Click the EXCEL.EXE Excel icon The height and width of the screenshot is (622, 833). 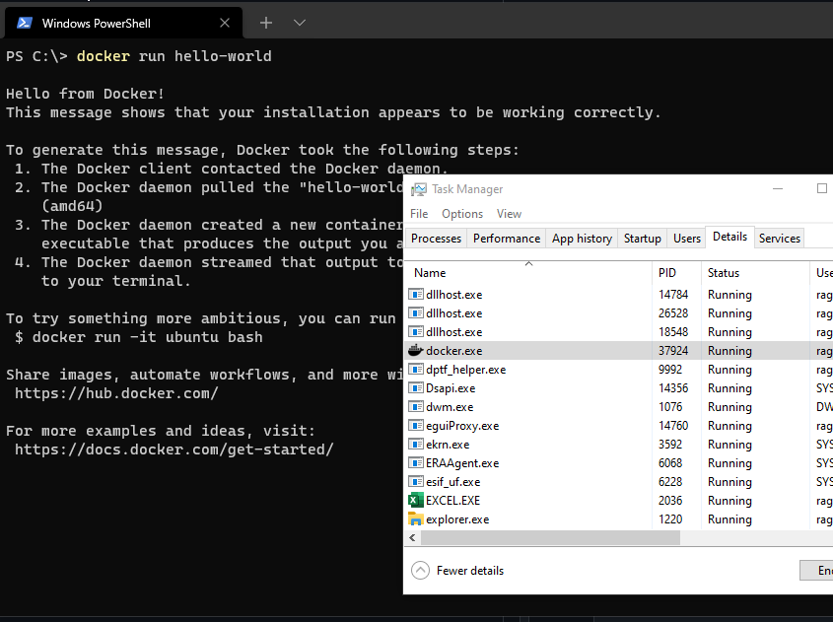415,501
